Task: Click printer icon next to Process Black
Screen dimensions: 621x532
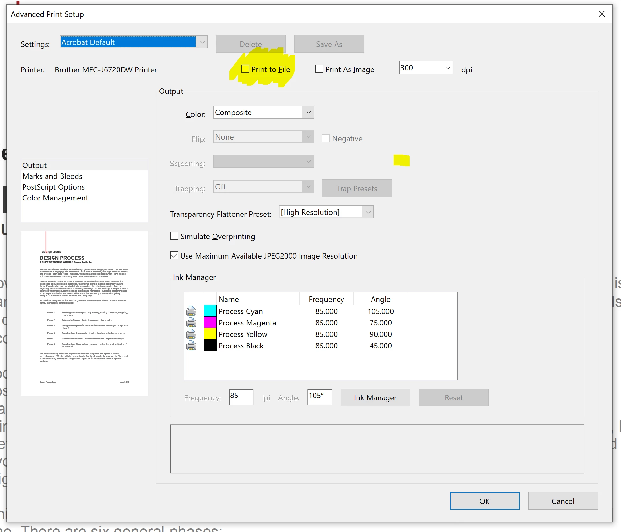Action: tap(191, 346)
